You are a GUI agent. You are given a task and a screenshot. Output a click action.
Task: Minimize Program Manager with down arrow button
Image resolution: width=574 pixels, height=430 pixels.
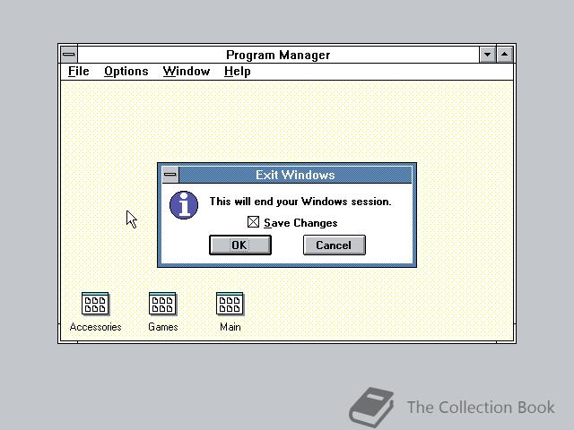[487, 55]
